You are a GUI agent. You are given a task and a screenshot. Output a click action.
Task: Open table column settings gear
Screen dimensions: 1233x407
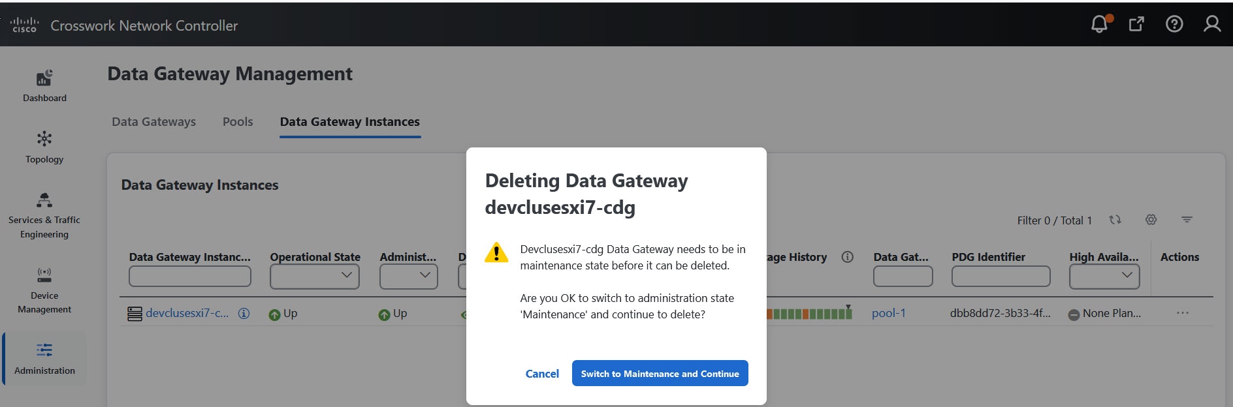[x=1151, y=220]
